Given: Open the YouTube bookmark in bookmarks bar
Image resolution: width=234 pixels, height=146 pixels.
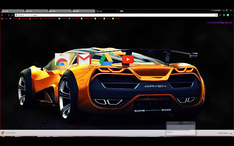Looking at the screenshot, I should [x=23, y=19].
